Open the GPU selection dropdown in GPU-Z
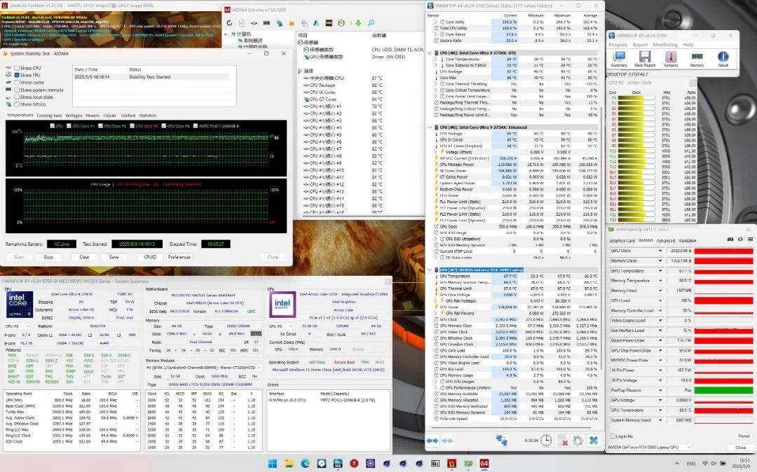Screen dimensions: 757x472 (x=649, y=447)
